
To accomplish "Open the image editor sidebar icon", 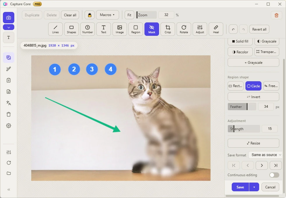I will click(x=8, y=58).
